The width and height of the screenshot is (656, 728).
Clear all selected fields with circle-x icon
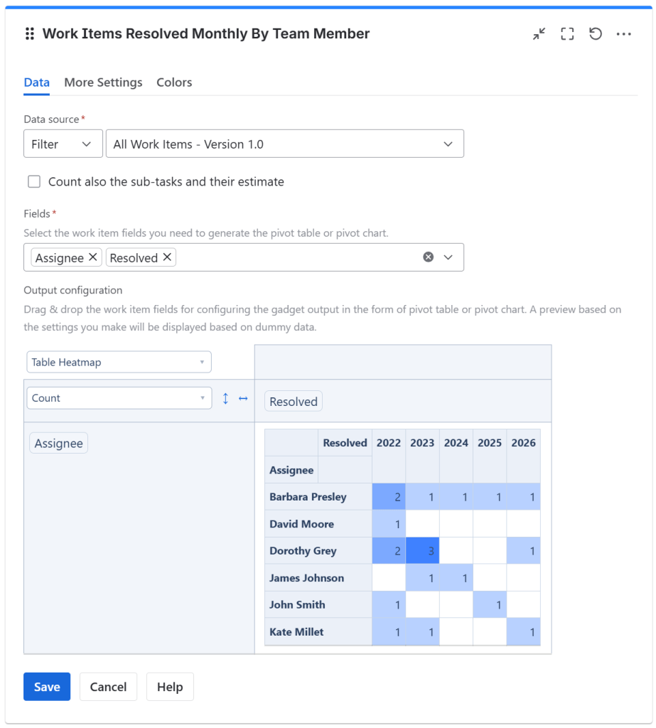tap(429, 257)
